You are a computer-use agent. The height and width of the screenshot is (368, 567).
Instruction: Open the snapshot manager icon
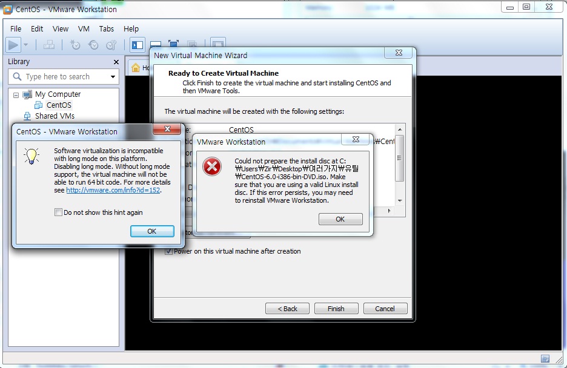point(111,45)
